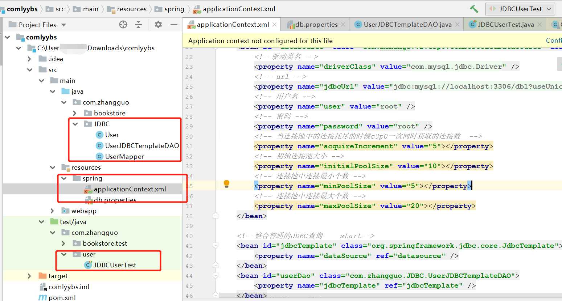Screen dimensions: 562x301
Task: Collapse the main folder arrow
Action: tap(41, 81)
